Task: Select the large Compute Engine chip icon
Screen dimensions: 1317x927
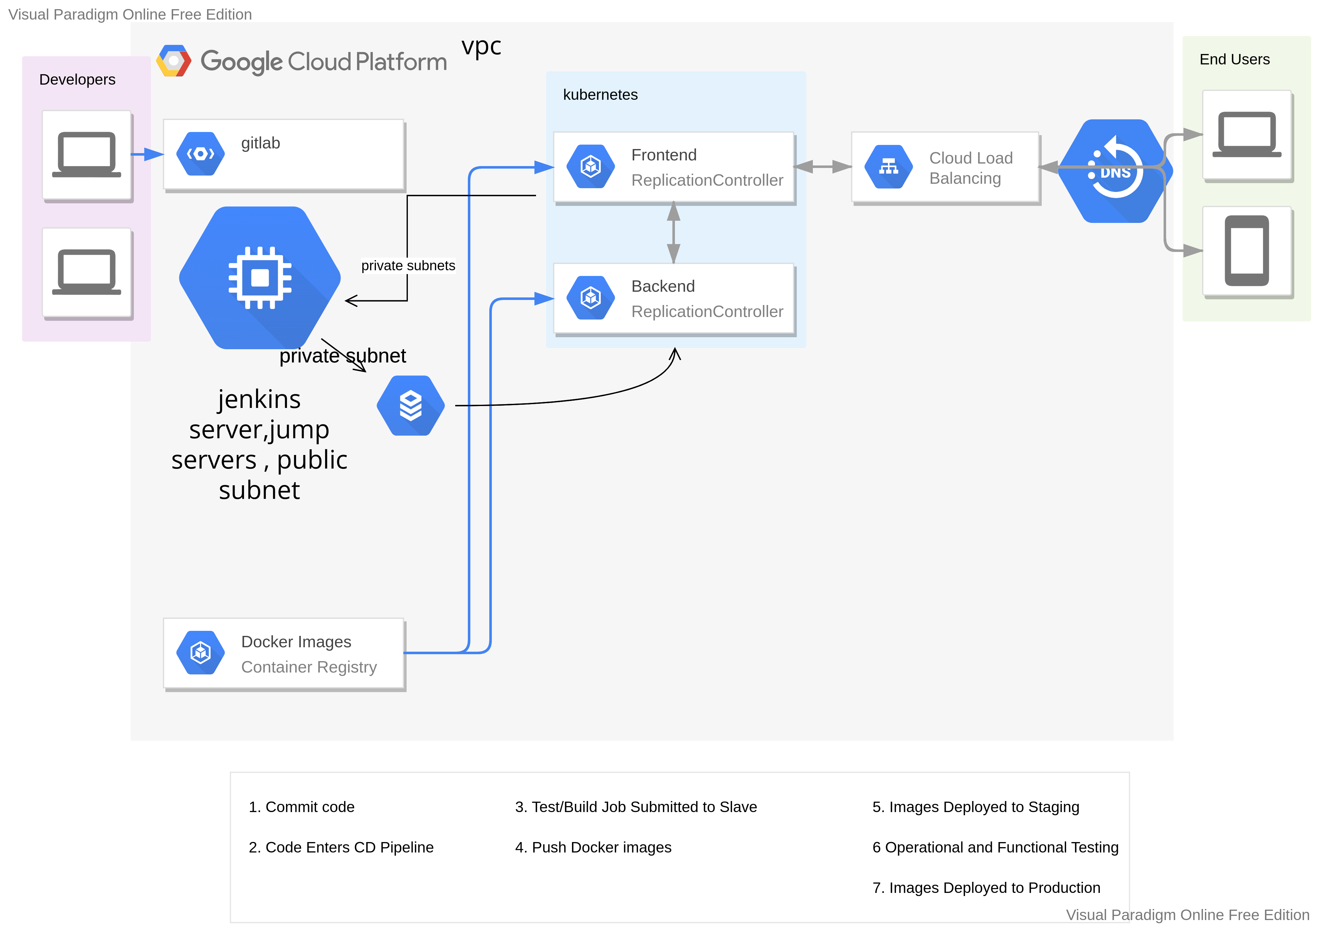Action: 260,278
